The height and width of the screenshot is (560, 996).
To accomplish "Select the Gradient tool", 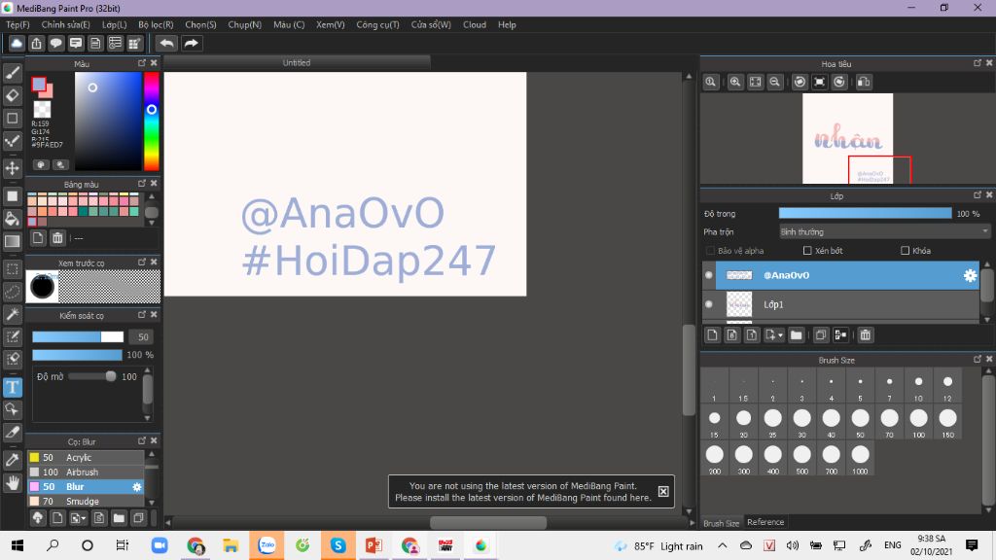I will [x=12, y=241].
